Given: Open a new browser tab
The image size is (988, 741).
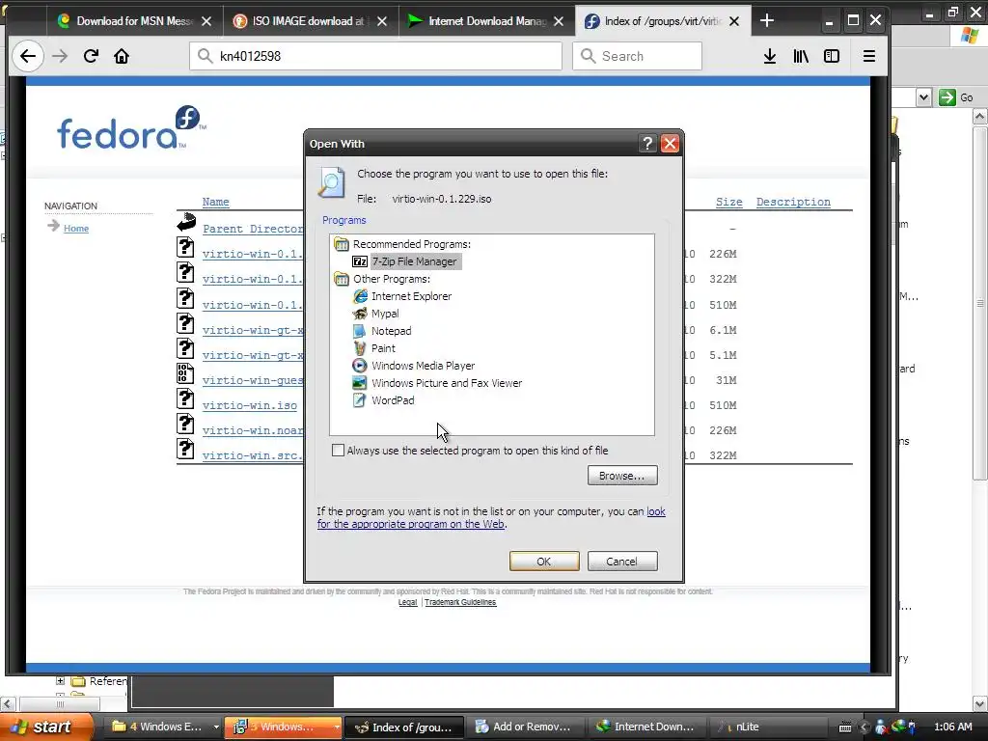Looking at the screenshot, I should click(767, 21).
